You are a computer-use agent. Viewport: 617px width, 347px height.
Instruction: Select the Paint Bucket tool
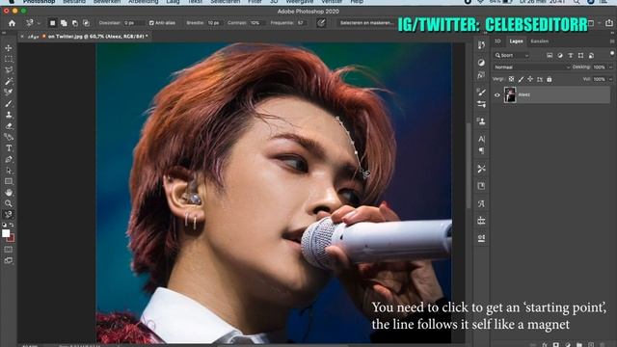(x=9, y=137)
